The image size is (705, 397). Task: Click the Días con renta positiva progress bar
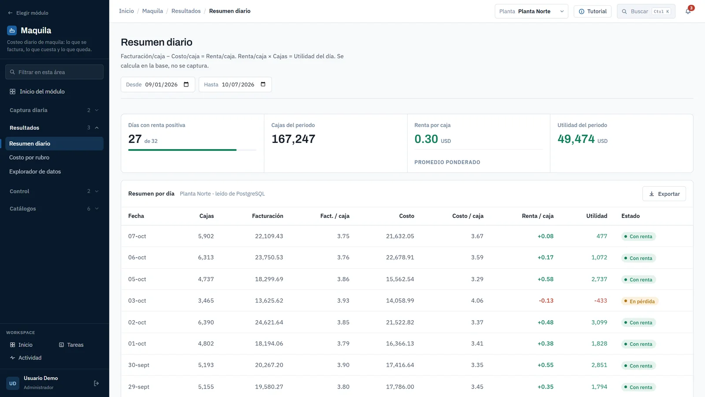pos(192,150)
